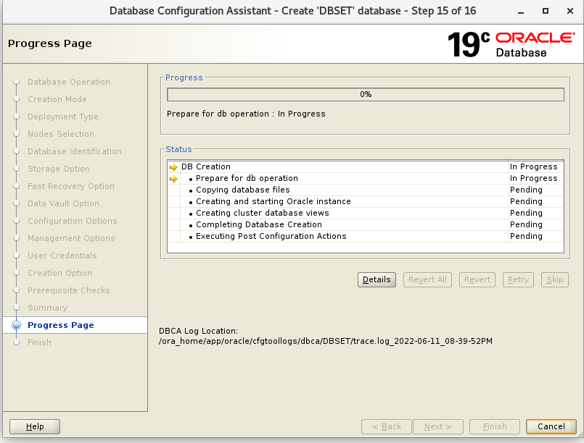584x443 pixels.
Task: Click the yellow arrow icon beside DB Creation
Action: (173, 167)
